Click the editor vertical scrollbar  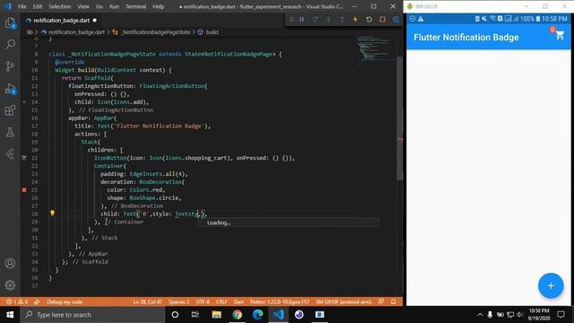(x=399, y=118)
